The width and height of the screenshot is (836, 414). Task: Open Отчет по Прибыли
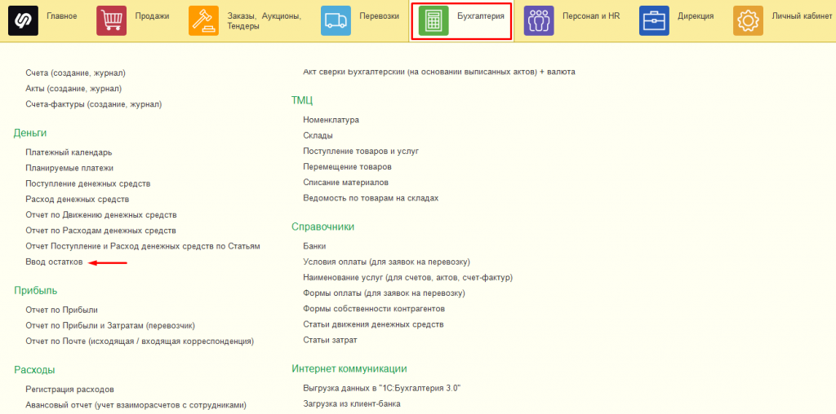62,310
